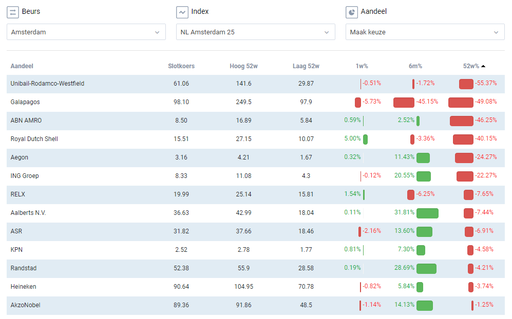Sort table by Slotkoers column
Screen dimensions: 512x319
(x=181, y=66)
